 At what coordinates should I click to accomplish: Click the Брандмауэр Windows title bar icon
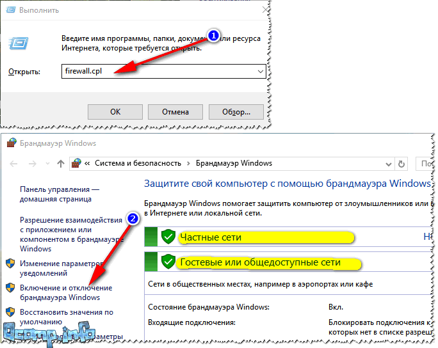point(11,143)
